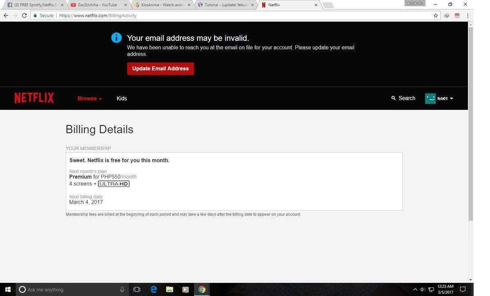Open Netflix Search
Image resolution: width=490 pixels, height=296 pixels.
click(403, 98)
